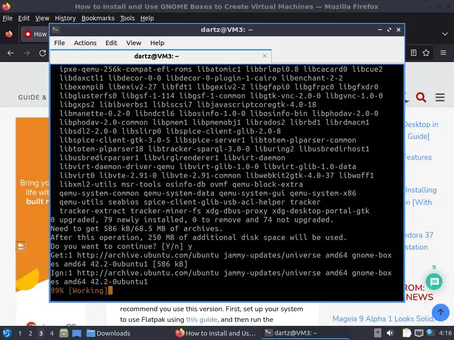This screenshot has width=454, height=340.
Task: Switch to workspace 1
Action: click(x=20, y=333)
